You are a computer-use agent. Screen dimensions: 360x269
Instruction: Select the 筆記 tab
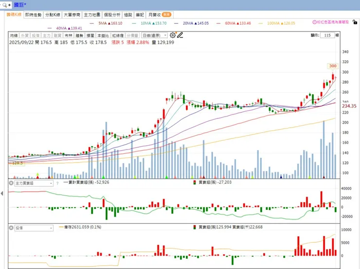140,15
